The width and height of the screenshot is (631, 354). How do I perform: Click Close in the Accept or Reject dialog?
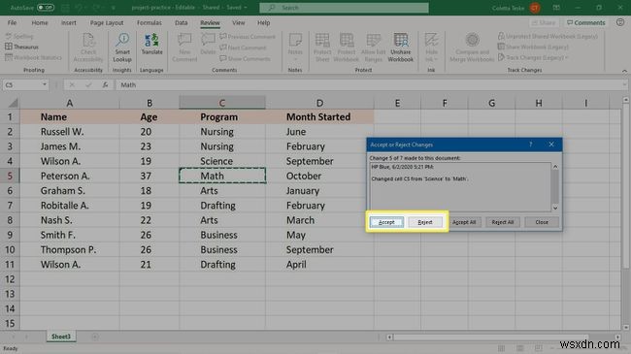pos(542,222)
